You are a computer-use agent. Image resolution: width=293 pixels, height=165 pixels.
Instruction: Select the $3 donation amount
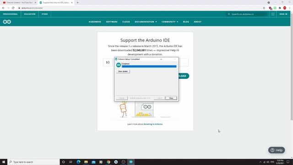point(108,62)
